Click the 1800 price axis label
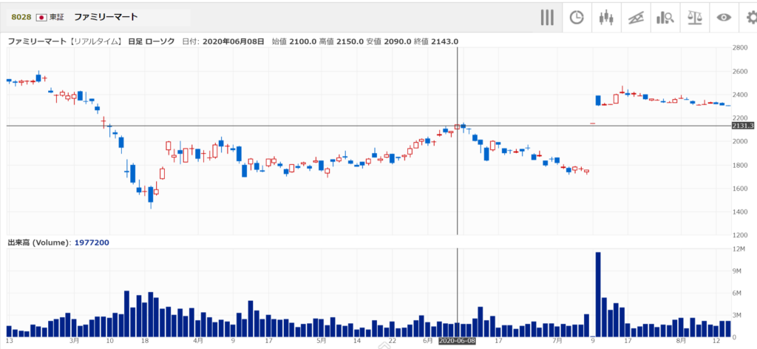This screenshot has height=349, width=757. pos(739,165)
